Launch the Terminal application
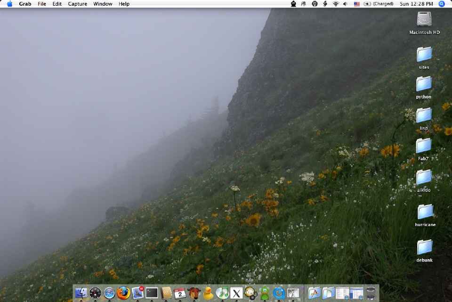The image size is (452, 302). pyautogui.click(x=152, y=293)
